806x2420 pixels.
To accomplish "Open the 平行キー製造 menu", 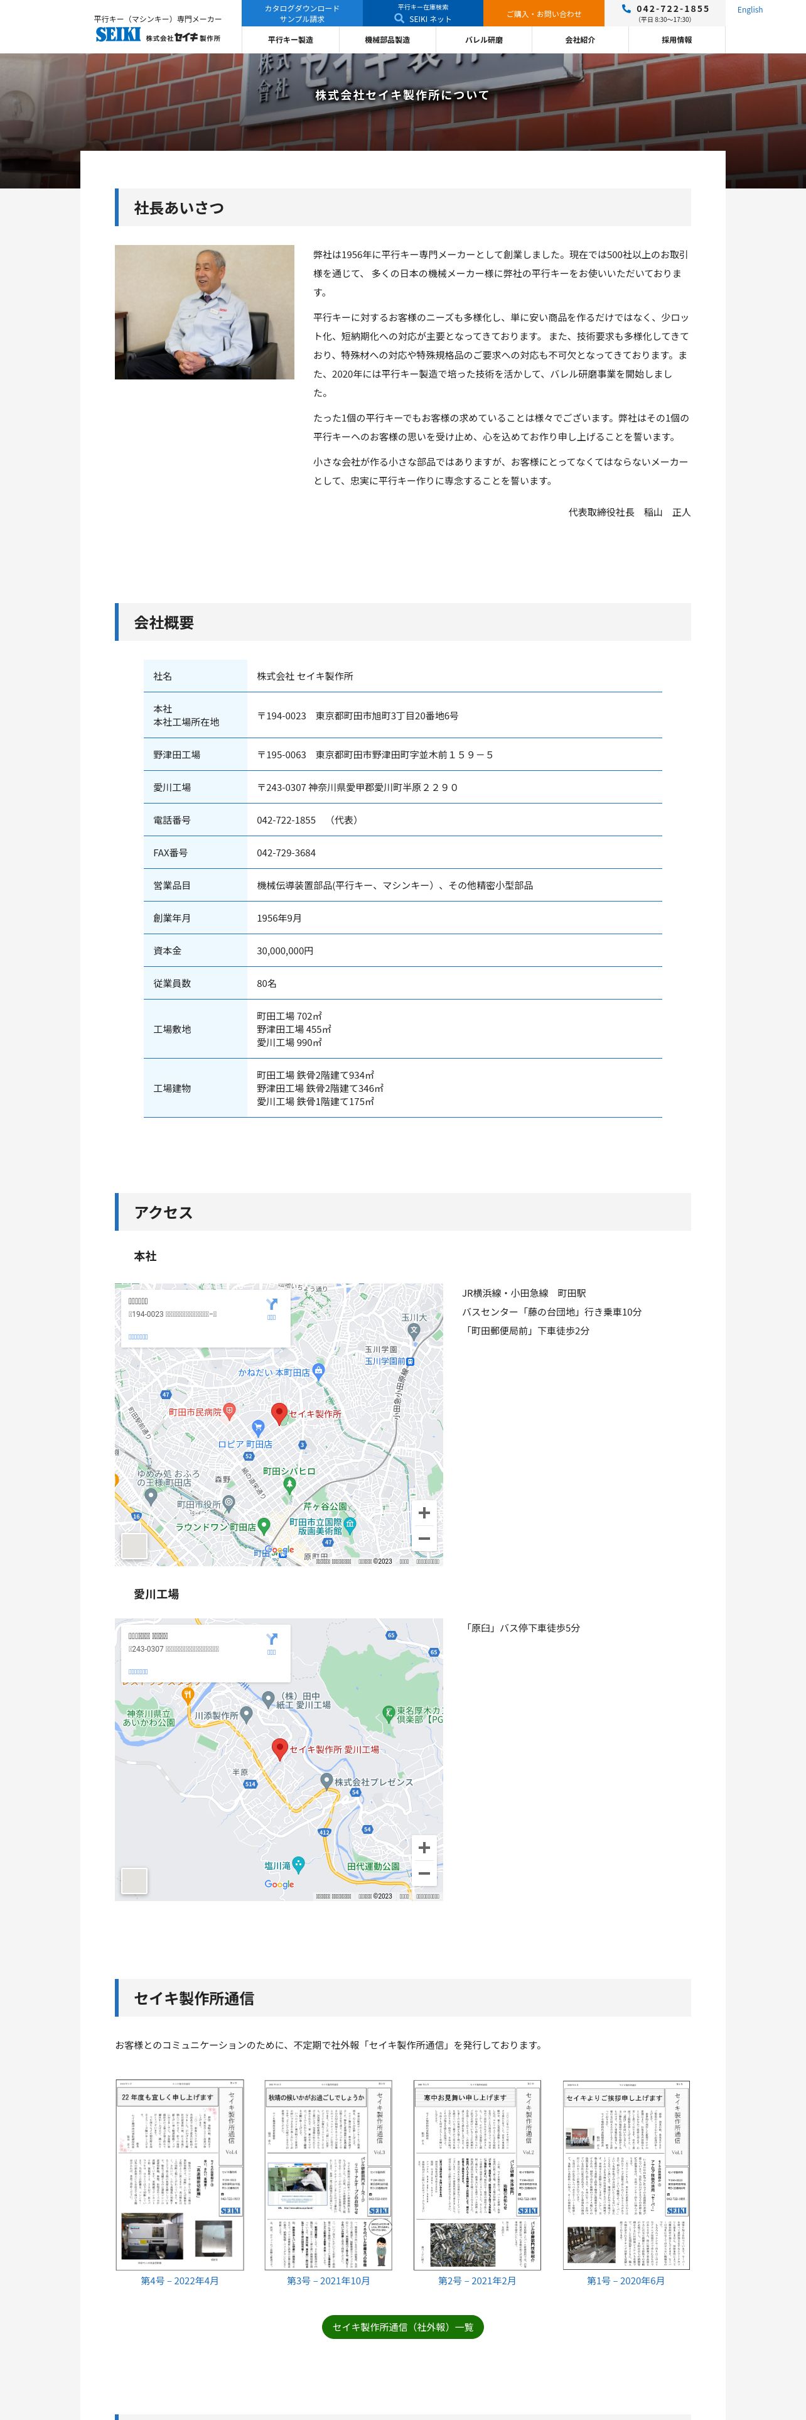I will click(x=290, y=40).
